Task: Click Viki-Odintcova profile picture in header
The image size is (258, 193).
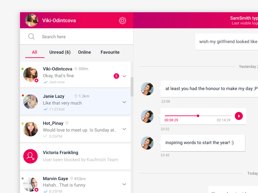Action: [x=32, y=20]
